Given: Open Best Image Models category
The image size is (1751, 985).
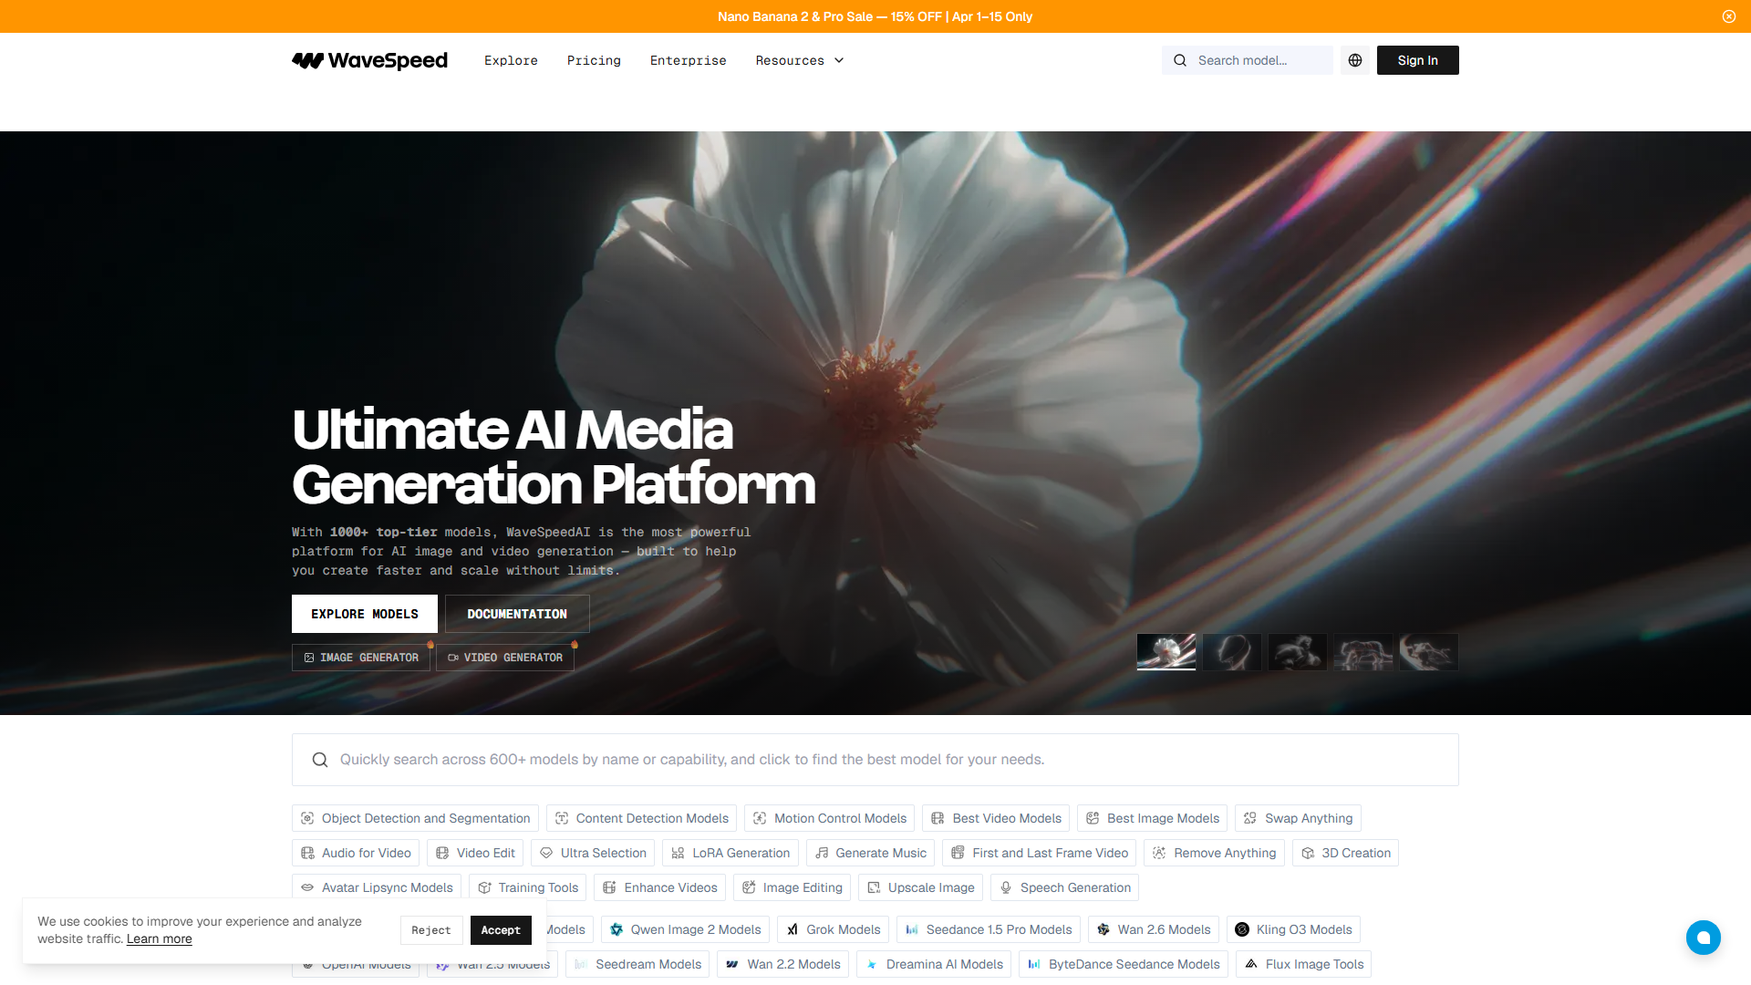Looking at the screenshot, I should (x=1152, y=818).
